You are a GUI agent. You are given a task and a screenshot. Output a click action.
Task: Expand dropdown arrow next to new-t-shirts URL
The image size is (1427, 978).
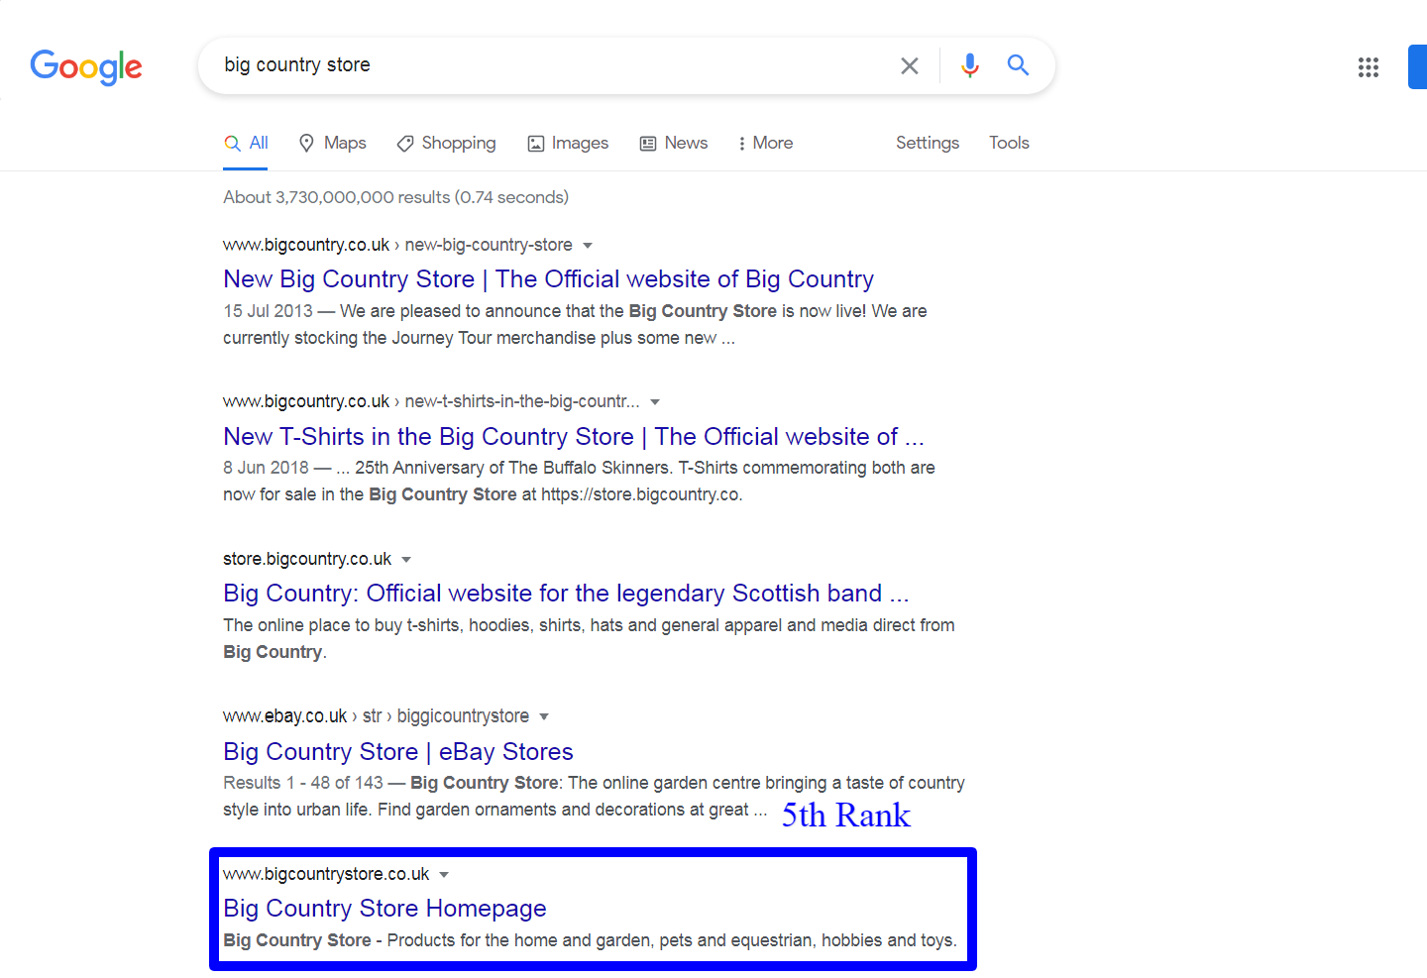click(655, 402)
